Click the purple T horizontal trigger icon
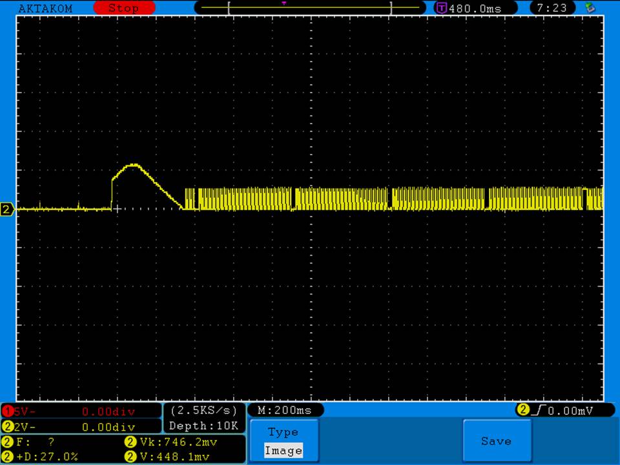This screenshot has height=465, width=620. [x=442, y=8]
